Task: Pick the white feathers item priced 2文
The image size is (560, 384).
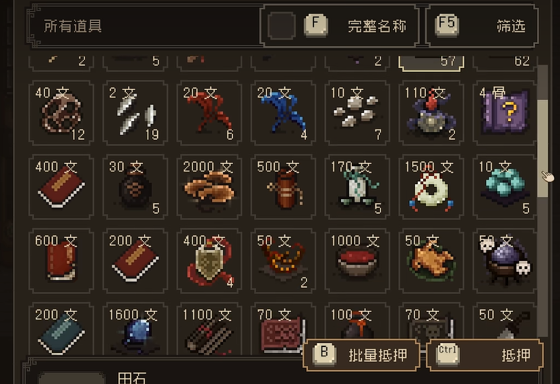Action: [135, 113]
